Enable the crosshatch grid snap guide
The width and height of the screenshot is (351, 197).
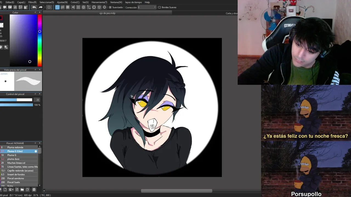[x=68, y=7]
